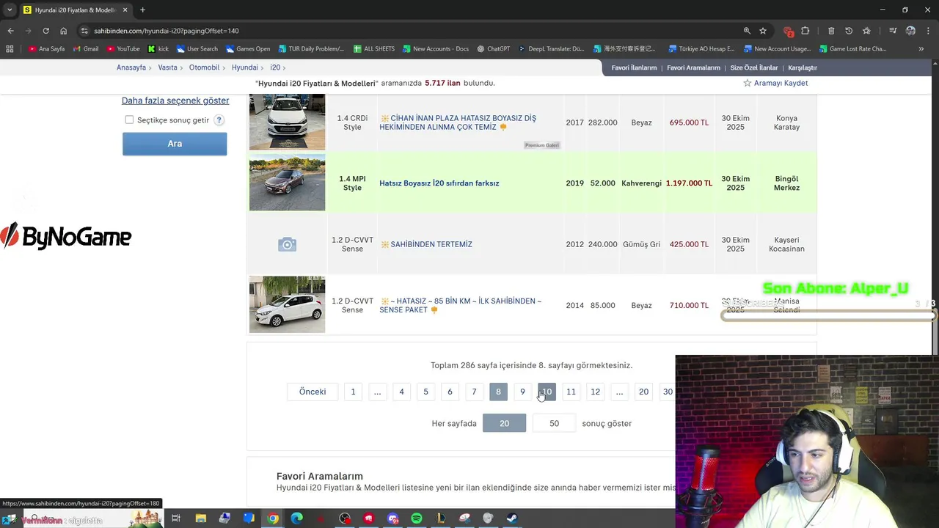Open the YouTube bookmark
Viewport: 939px width, 528px height.
pos(123,49)
